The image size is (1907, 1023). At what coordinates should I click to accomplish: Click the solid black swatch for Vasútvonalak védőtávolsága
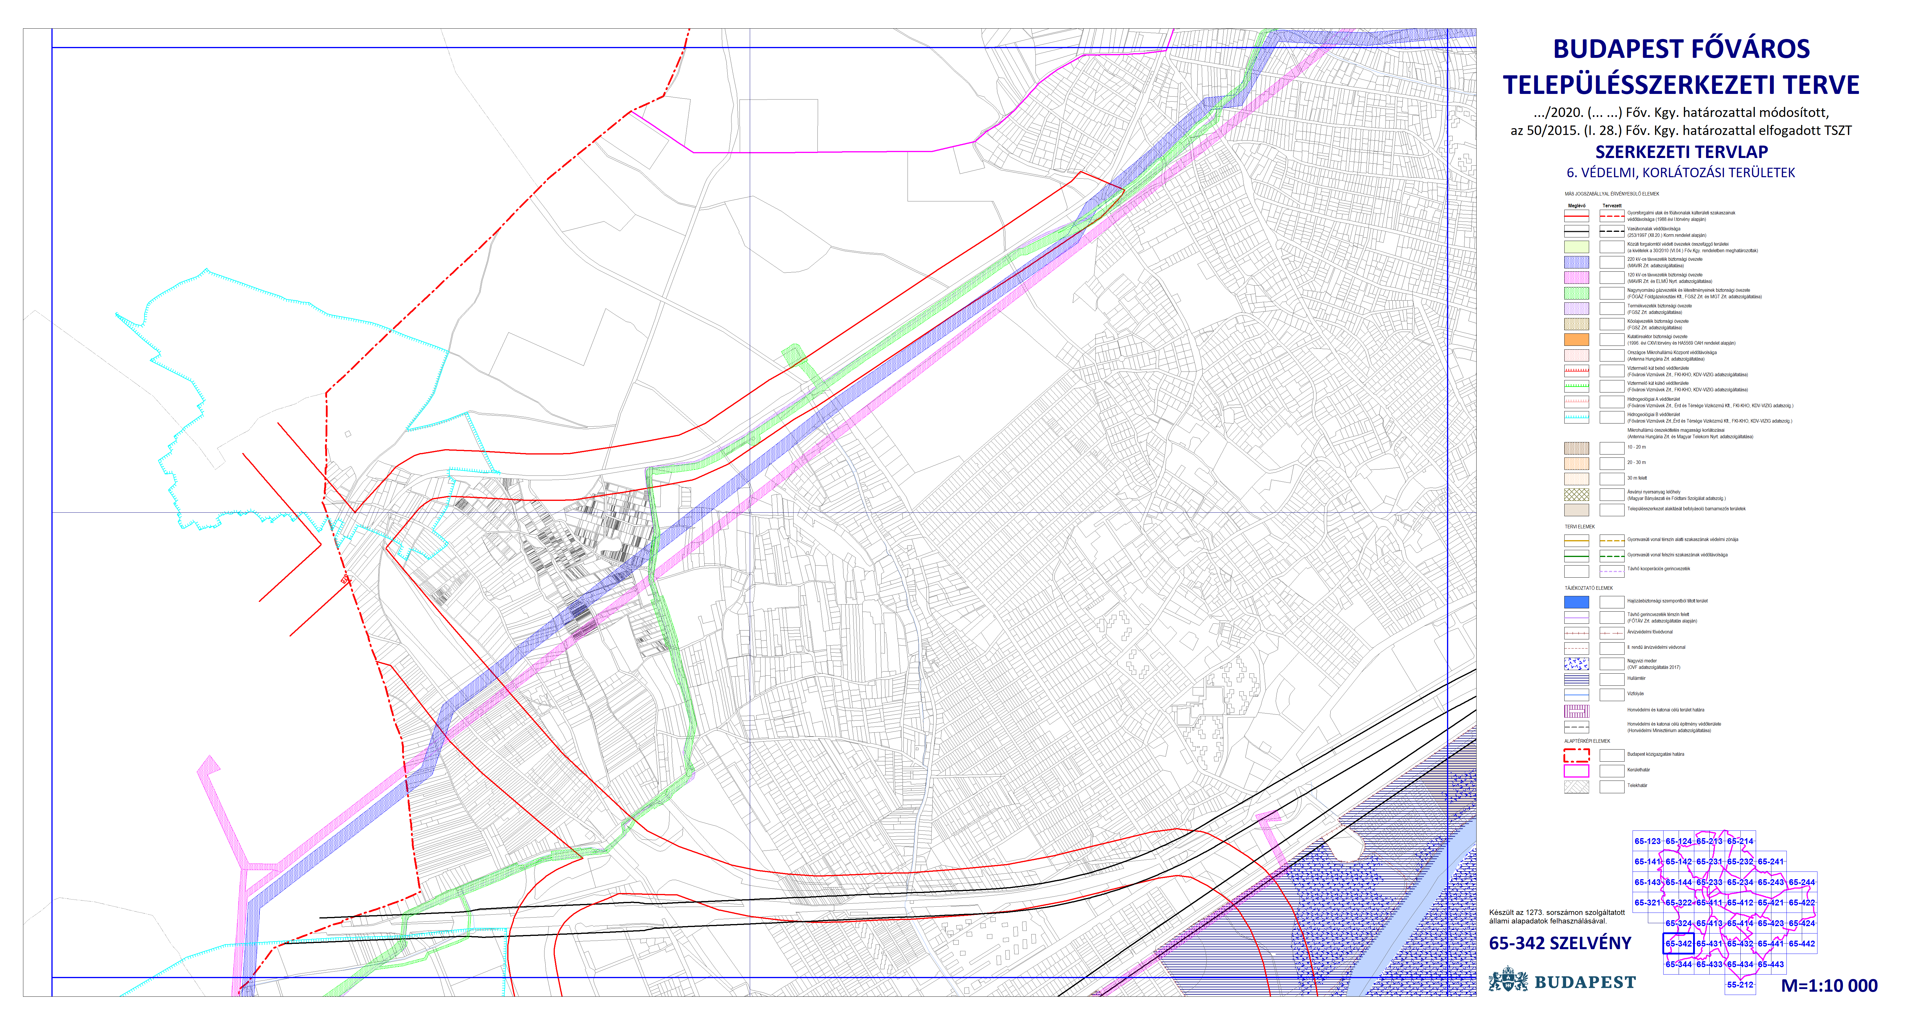(1576, 232)
